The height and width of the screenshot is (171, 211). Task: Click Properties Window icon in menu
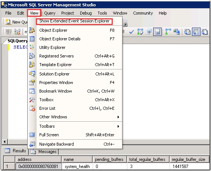click(32, 83)
